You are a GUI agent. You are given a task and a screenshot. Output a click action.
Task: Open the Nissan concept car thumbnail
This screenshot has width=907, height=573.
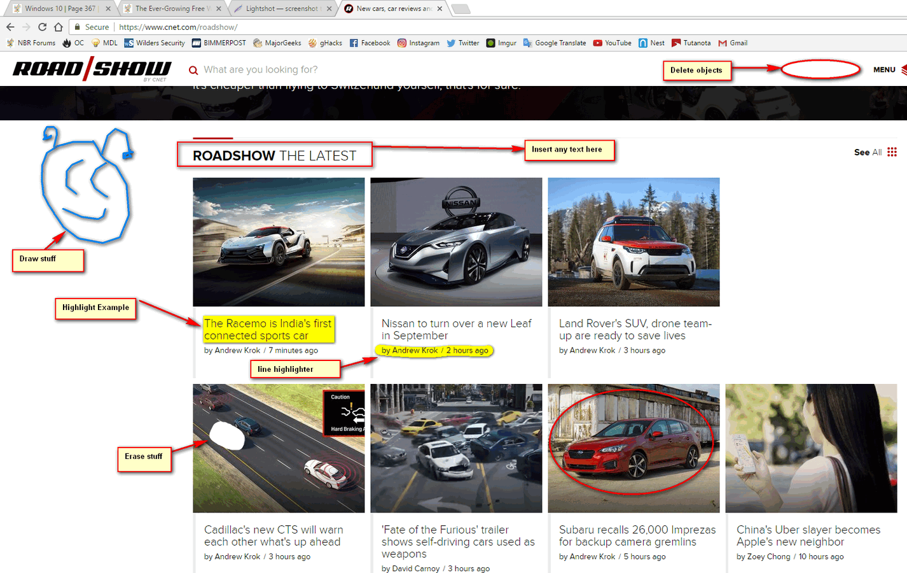(x=456, y=242)
